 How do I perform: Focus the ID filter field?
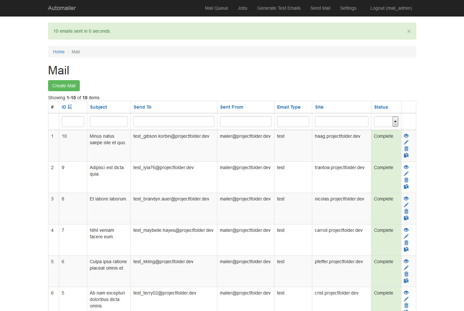(x=73, y=122)
